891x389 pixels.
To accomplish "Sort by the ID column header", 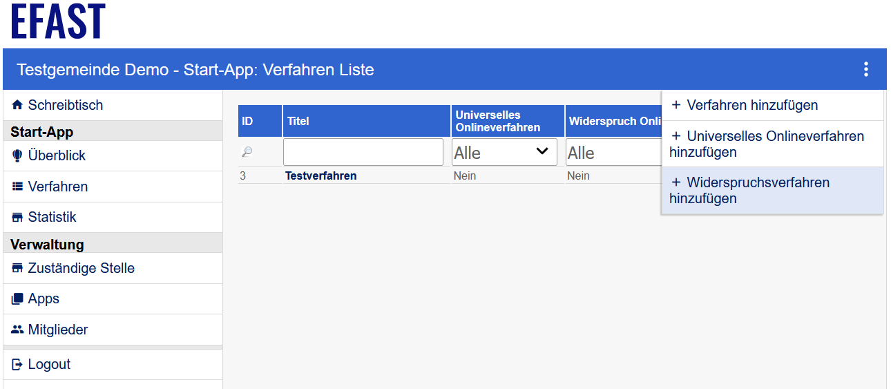I will (x=247, y=121).
